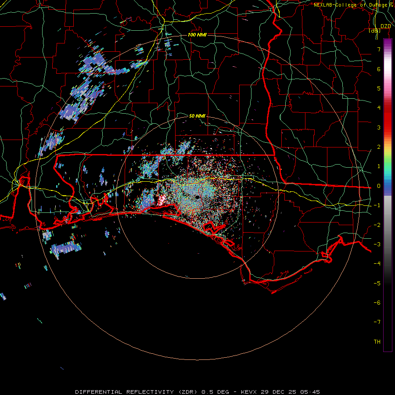Click the '1' value on the color scale
This screenshot has height=395, width=395.
379,166
